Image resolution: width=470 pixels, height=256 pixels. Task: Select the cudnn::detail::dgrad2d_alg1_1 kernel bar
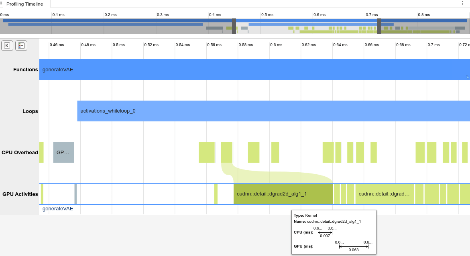283,194
